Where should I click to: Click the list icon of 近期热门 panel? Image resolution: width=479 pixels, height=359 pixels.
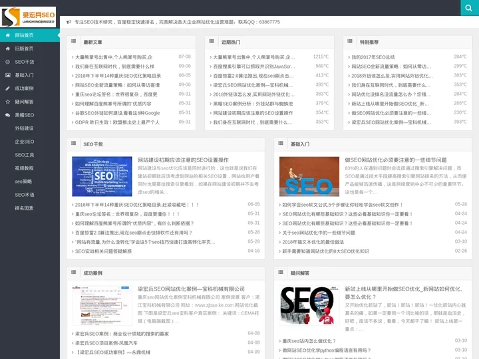212,41
